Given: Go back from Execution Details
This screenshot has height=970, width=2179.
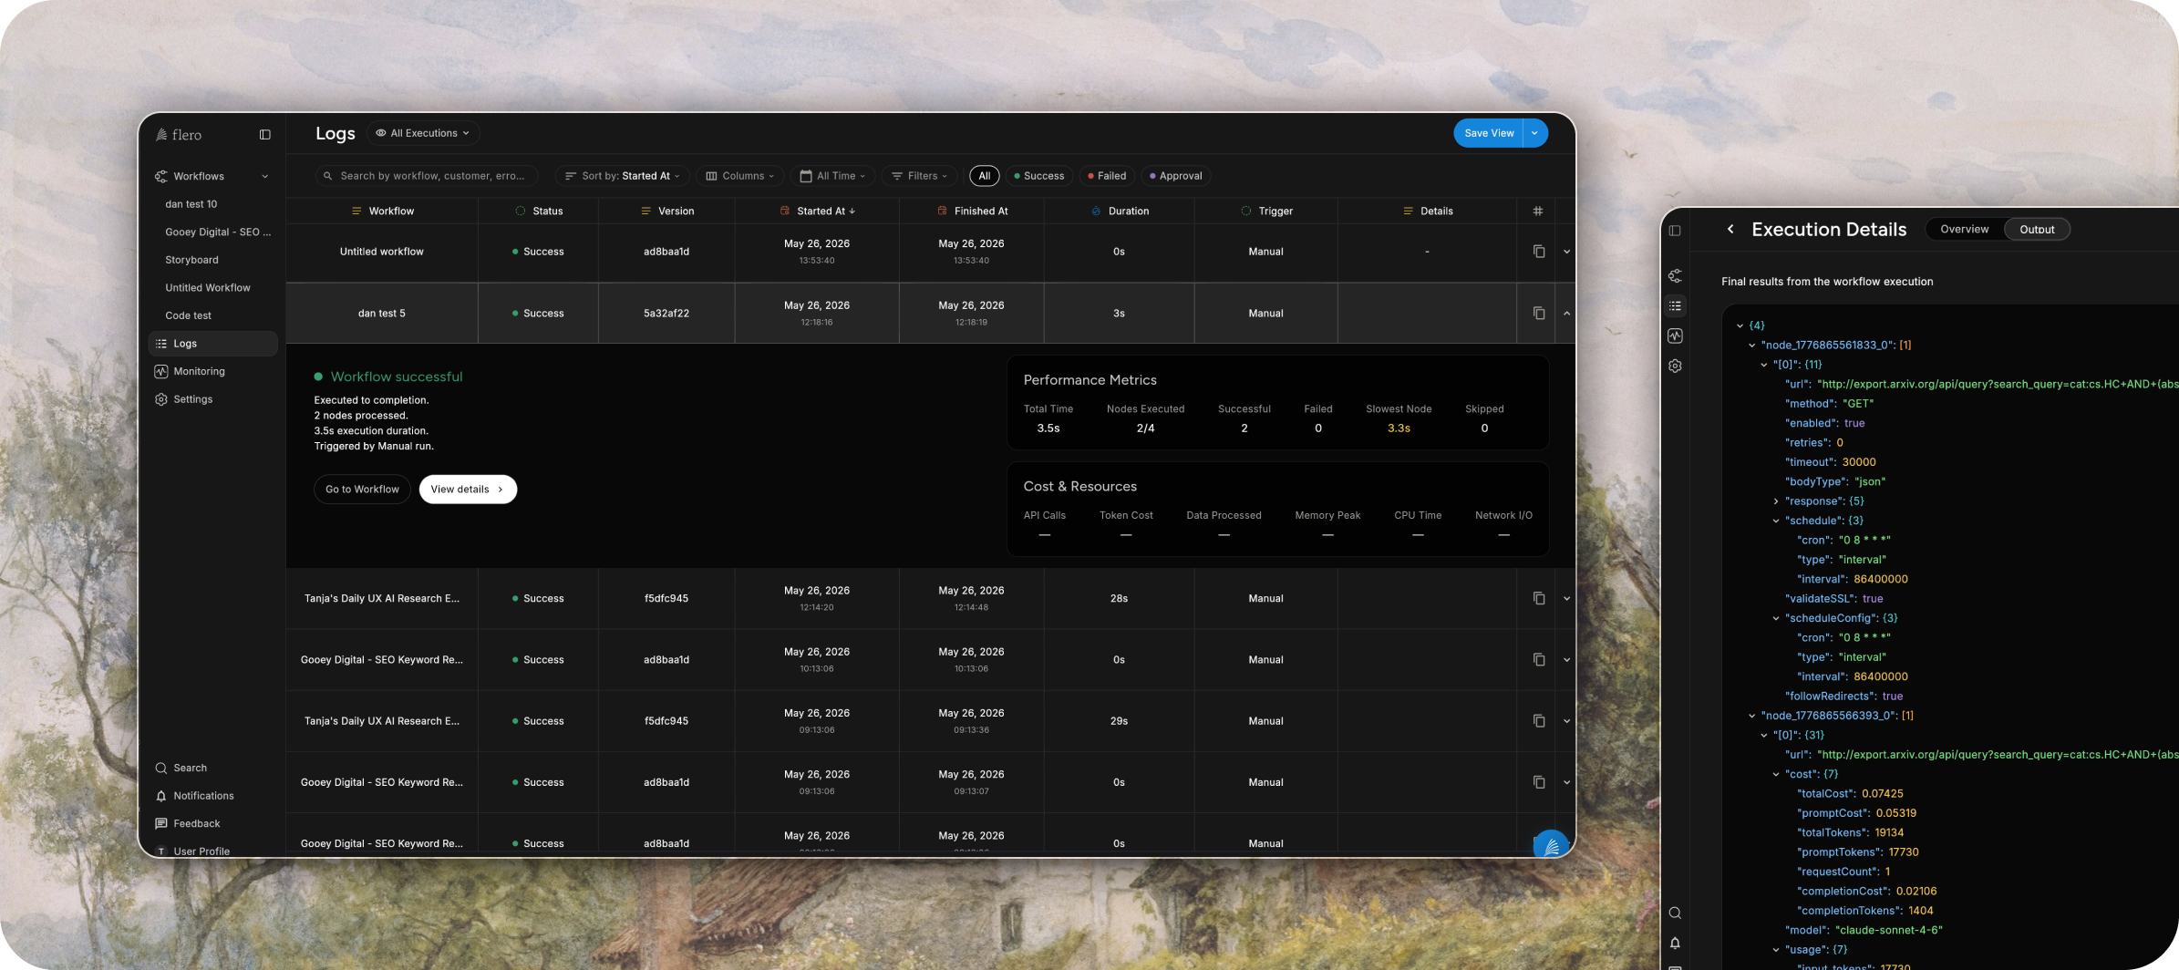Looking at the screenshot, I should [x=1730, y=230].
